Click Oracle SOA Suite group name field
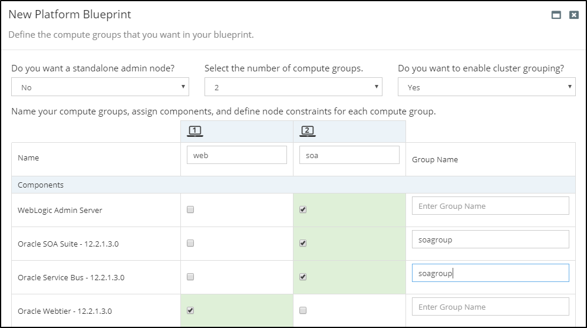Screen dimensions: 587x328 coord(490,240)
